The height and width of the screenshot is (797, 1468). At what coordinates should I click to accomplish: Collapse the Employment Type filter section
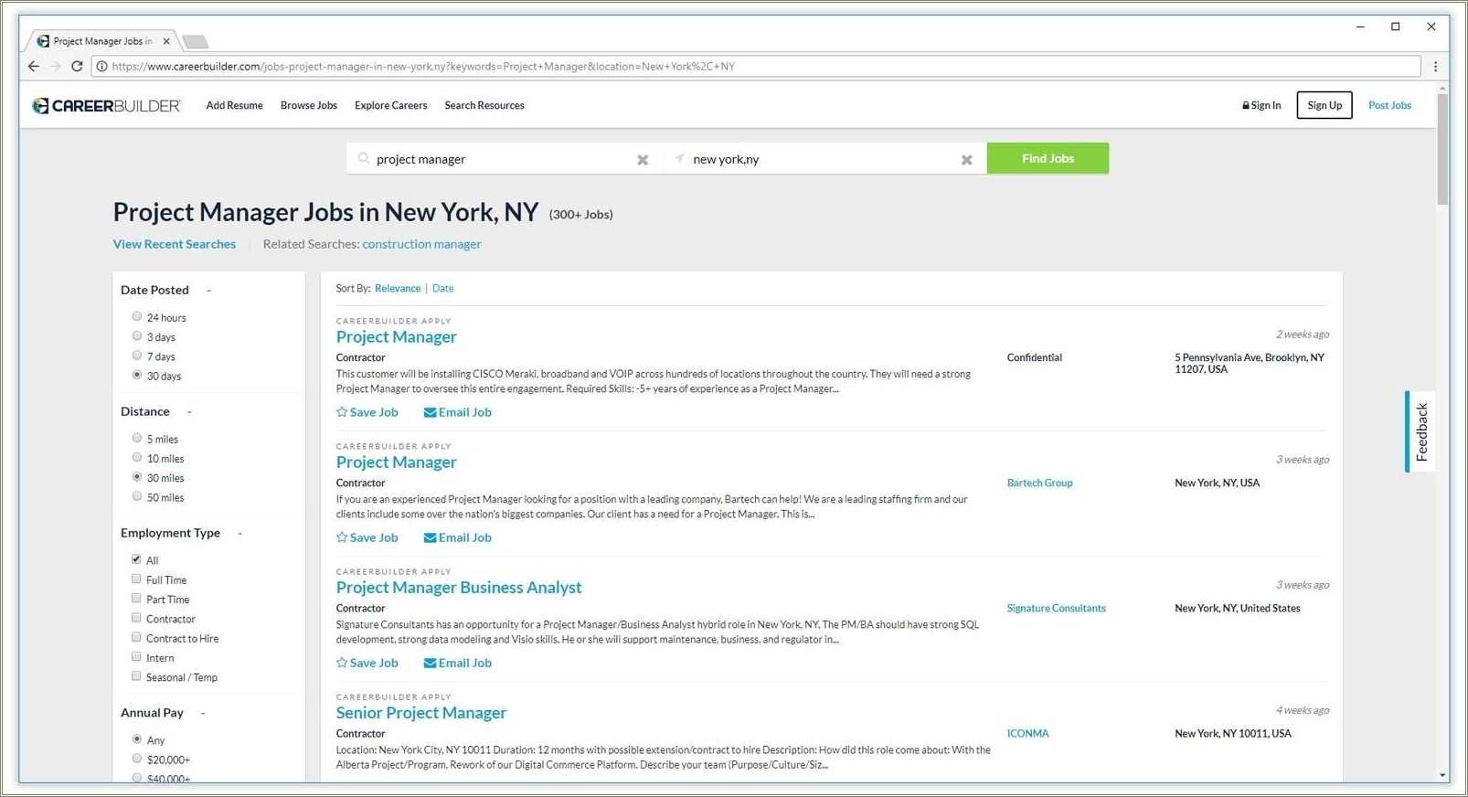pos(239,534)
